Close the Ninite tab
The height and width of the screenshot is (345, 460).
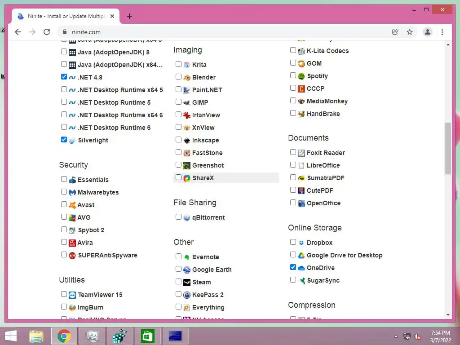coord(112,16)
